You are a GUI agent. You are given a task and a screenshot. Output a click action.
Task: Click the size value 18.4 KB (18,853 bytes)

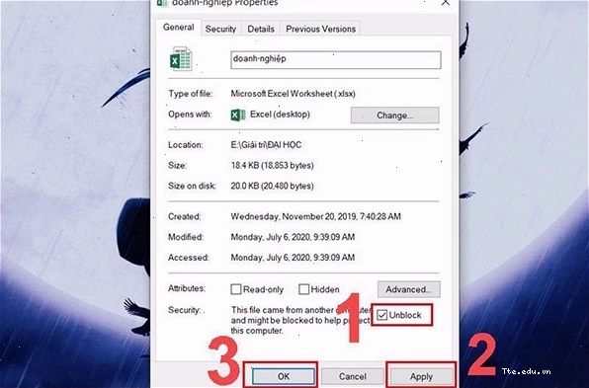pos(273,166)
